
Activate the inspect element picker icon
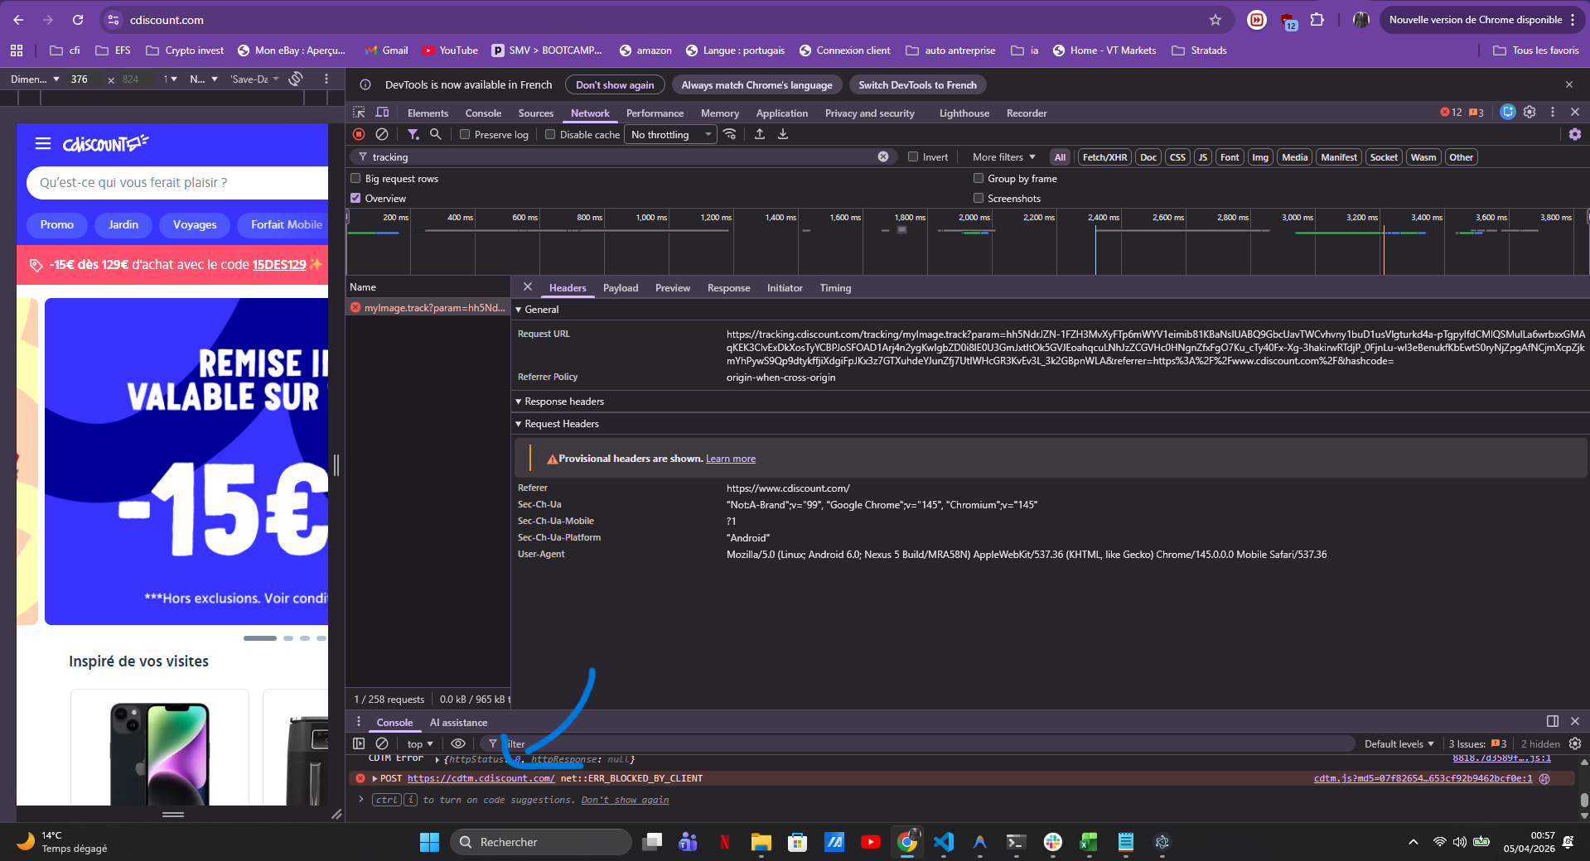tap(359, 113)
